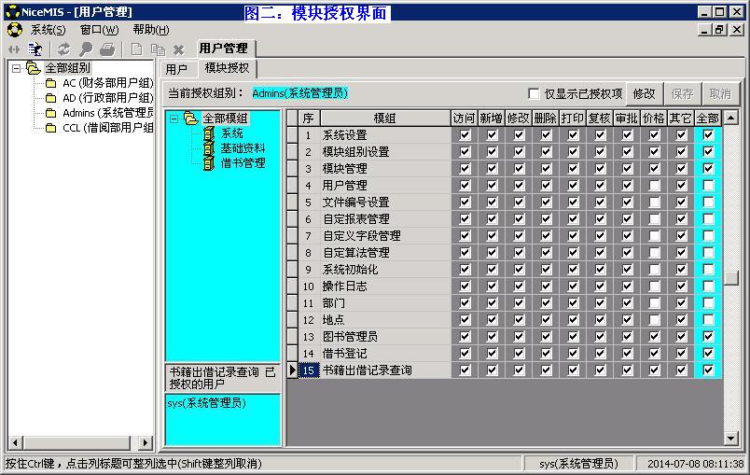The height and width of the screenshot is (475, 750).
Task: Click the folder icon of CCL (借阅部用户组)
Action: [50, 128]
